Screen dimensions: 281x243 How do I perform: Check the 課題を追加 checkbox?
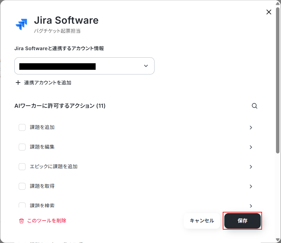point(22,127)
